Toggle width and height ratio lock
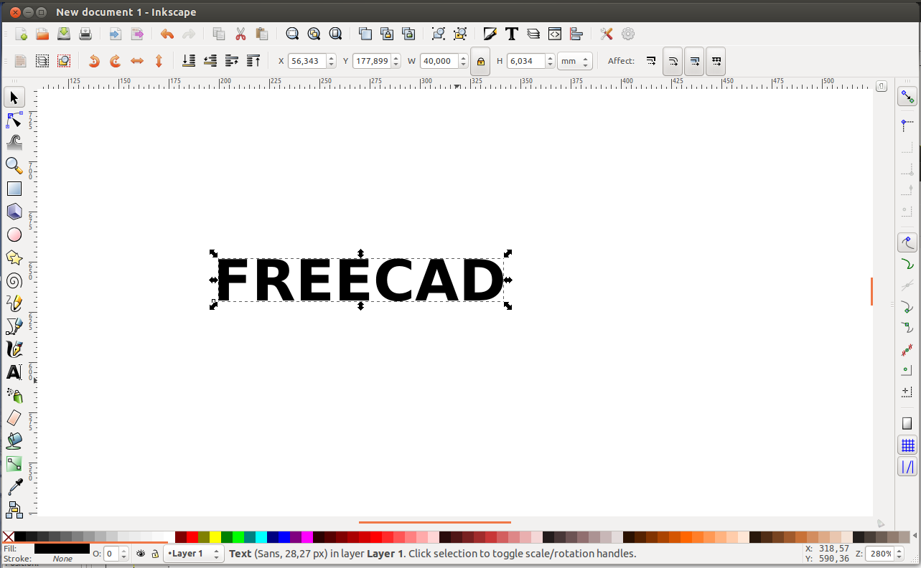The image size is (921, 568). [x=480, y=62]
